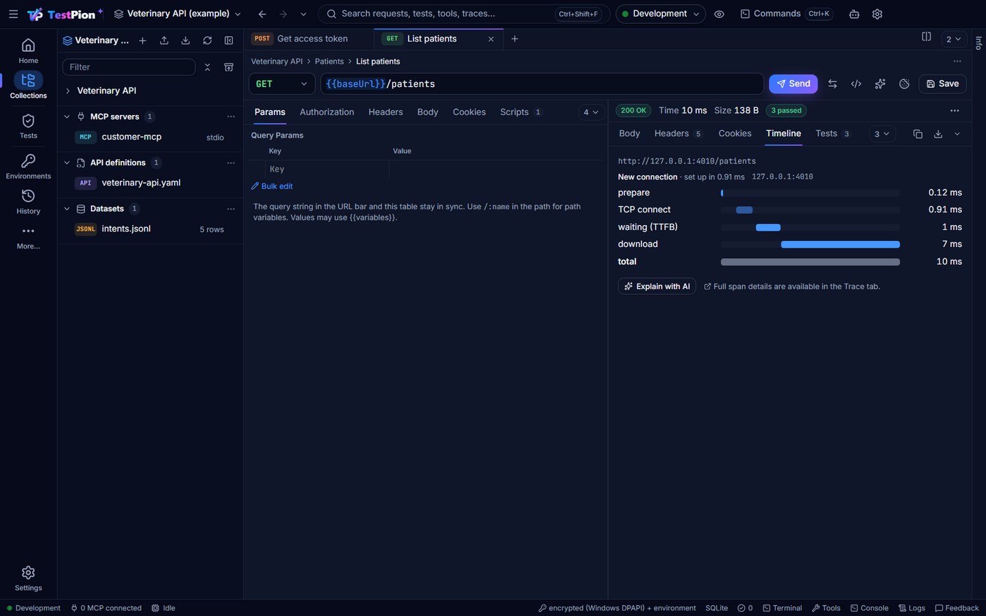986x616 pixels.
Task: Close the List patients tab
Action: click(x=491, y=39)
